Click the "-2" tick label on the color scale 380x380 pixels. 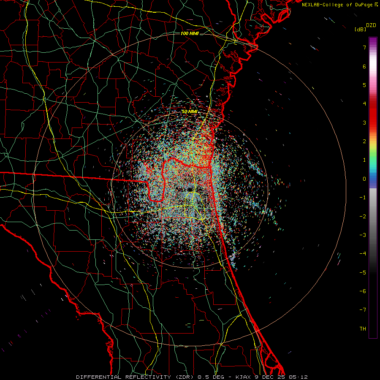click(363, 216)
